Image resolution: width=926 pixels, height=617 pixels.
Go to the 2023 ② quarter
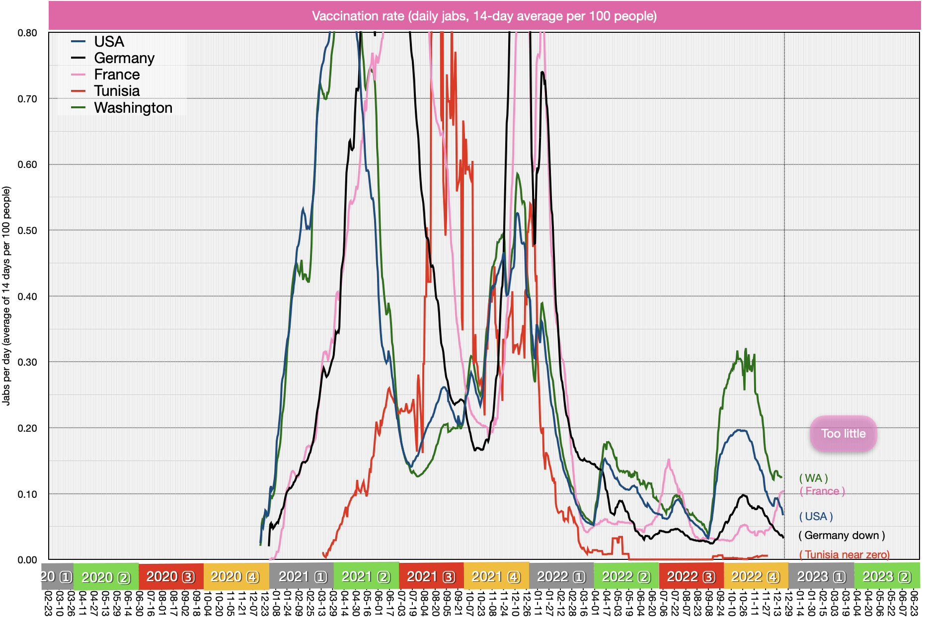887,577
